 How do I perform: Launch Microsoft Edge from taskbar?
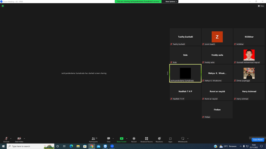(71, 146)
